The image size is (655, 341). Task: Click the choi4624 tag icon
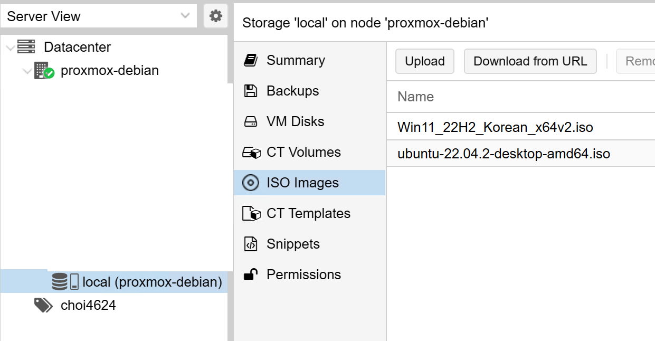pos(43,305)
